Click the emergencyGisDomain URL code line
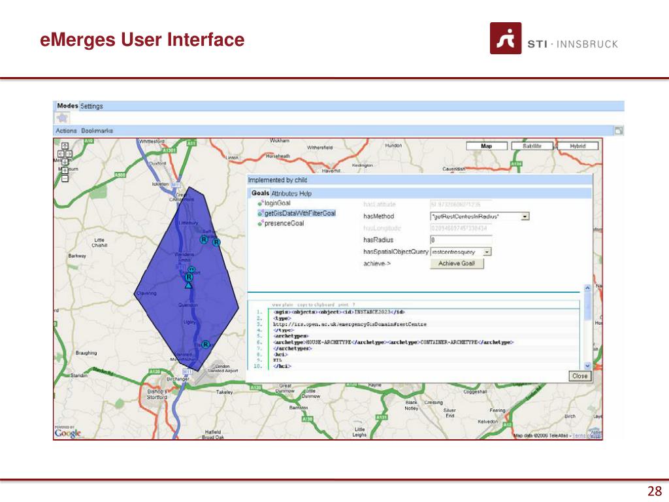 [x=350, y=324]
